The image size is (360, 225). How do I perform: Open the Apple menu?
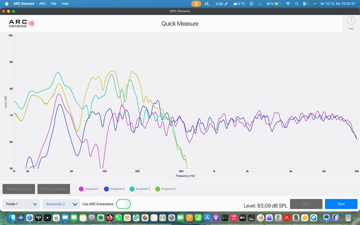pos(7,4)
